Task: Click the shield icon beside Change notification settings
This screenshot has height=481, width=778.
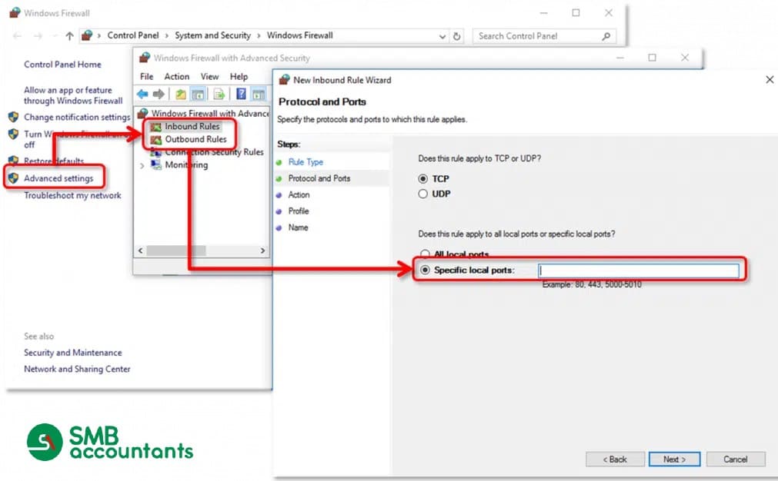Action: tap(13, 118)
